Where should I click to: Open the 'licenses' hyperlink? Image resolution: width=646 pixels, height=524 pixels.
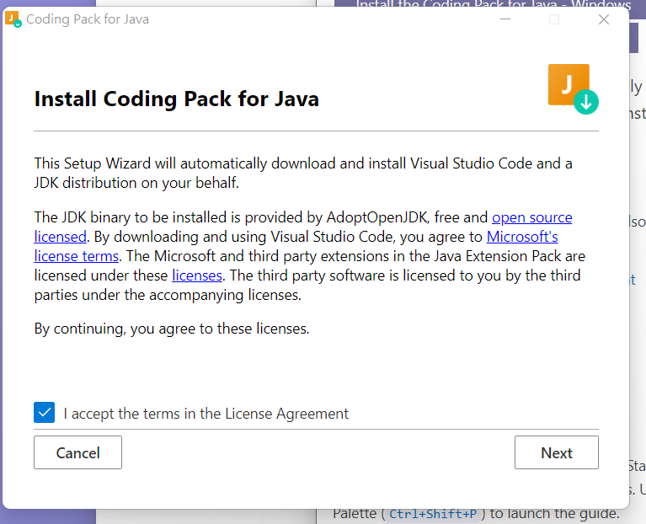point(197,275)
